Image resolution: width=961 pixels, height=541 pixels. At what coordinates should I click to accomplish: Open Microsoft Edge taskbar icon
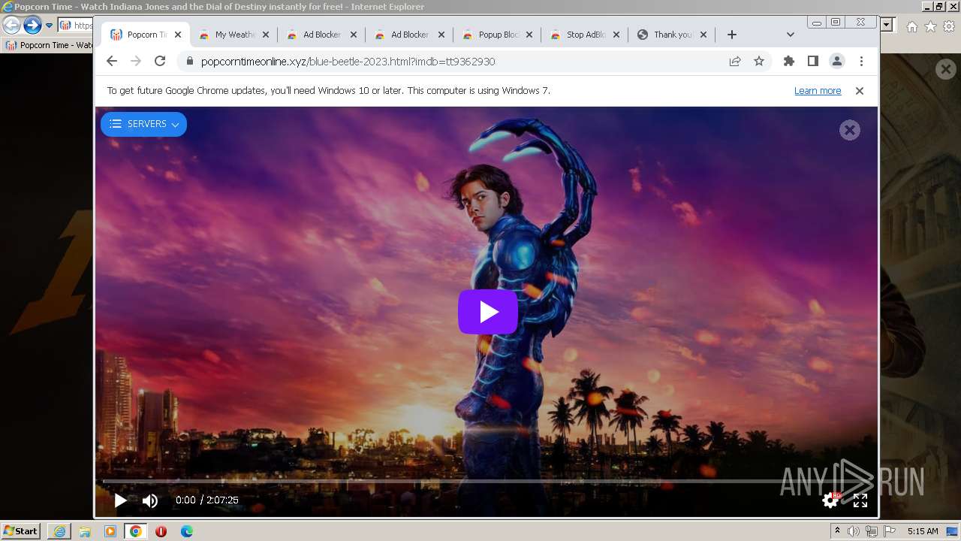click(x=187, y=531)
